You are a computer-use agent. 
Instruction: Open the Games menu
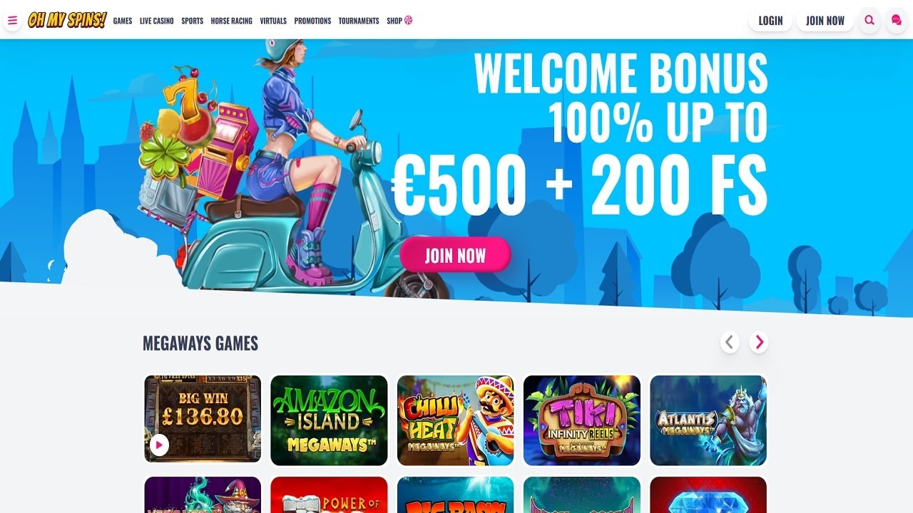123,21
